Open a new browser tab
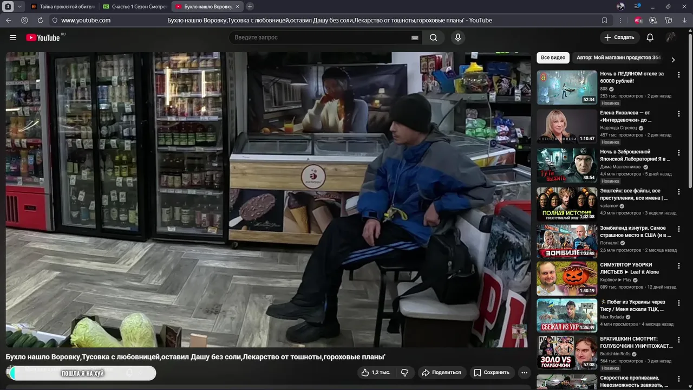The width and height of the screenshot is (693, 390). click(250, 6)
